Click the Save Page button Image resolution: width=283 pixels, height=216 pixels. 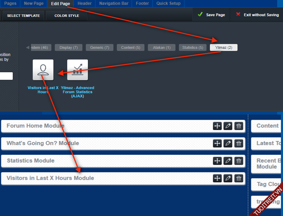(x=211, y=15)
